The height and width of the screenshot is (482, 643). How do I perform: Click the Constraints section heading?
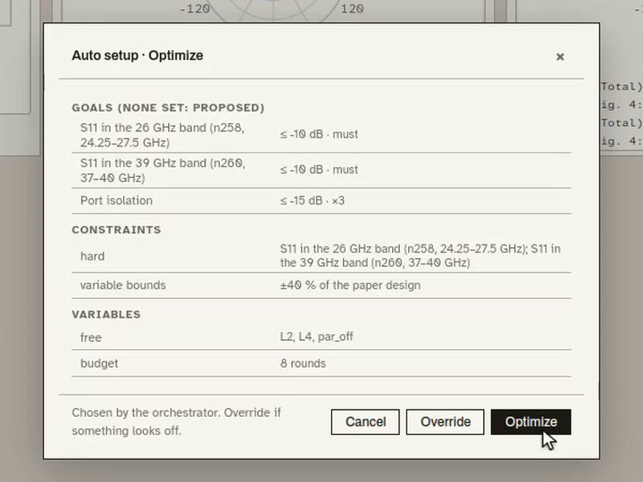[116, 230]
